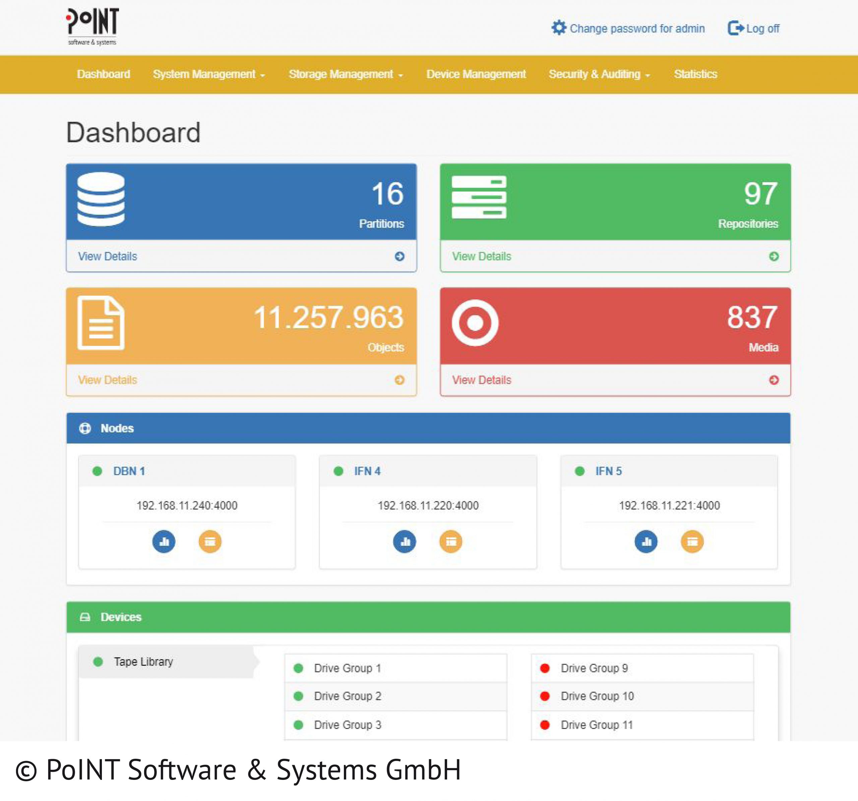Viewport: 858px width, 801px height.
Task: Click the red status indicator for Drive Group 9
Action: (x=545, y=668)
